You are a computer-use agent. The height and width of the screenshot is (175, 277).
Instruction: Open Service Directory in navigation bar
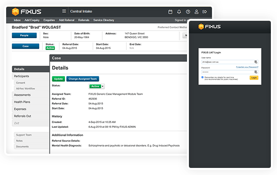(104, 20)
